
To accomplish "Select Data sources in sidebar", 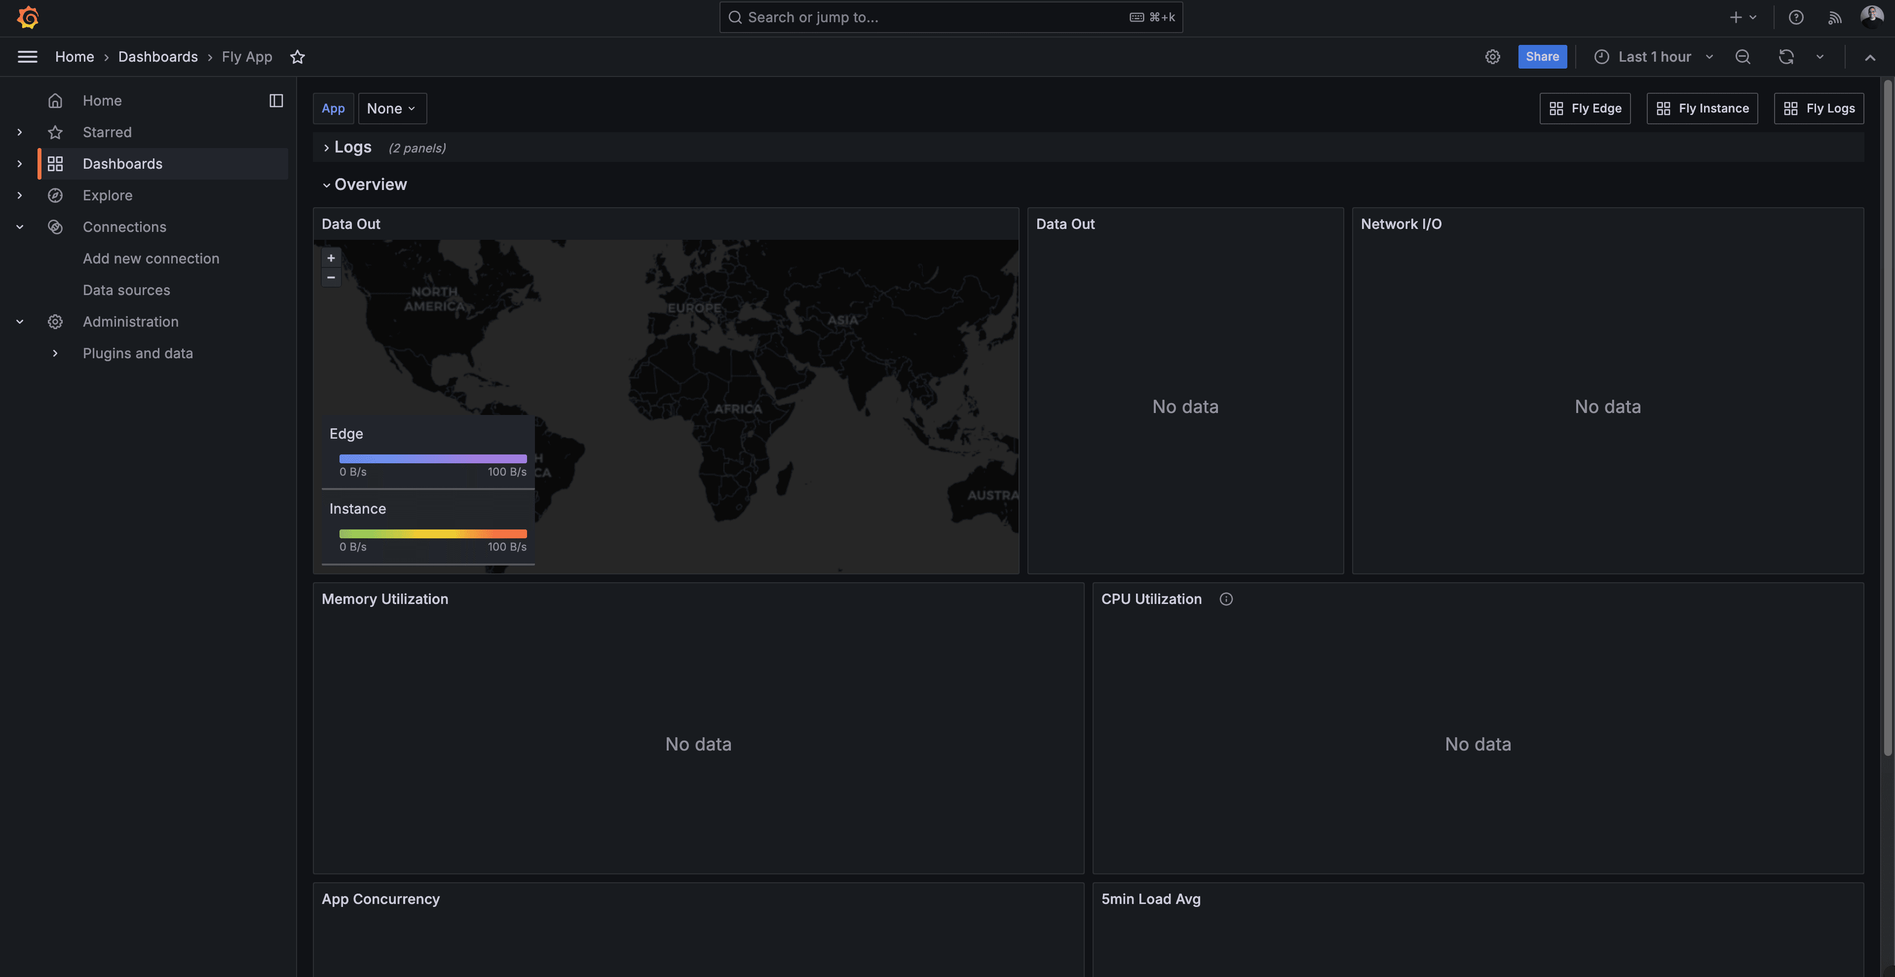I will (126, 290).
